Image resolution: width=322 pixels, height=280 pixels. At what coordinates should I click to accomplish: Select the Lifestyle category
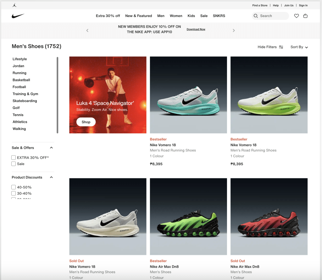click(x=20, y=59)
